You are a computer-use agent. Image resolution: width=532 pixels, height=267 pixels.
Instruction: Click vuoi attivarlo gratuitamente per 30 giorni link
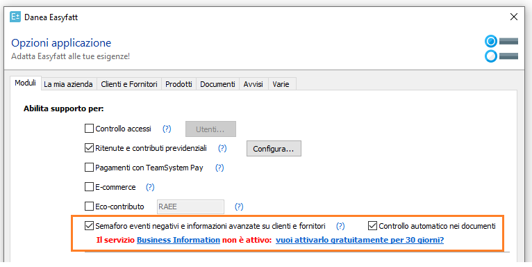tap(360, 240)
